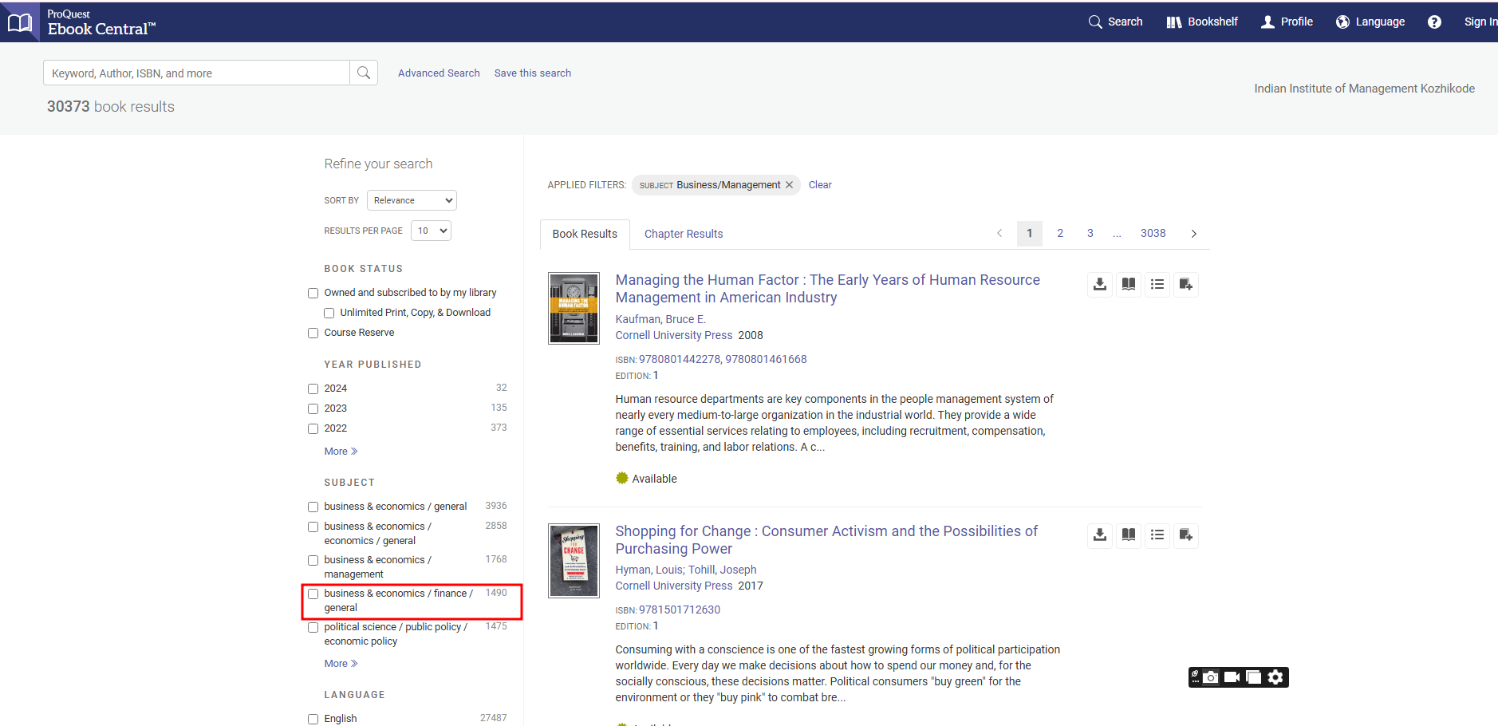Click the download icon for Managing the Human Factor
The height and width of the screenshot is (726, 1498).
coord(1099,284)
